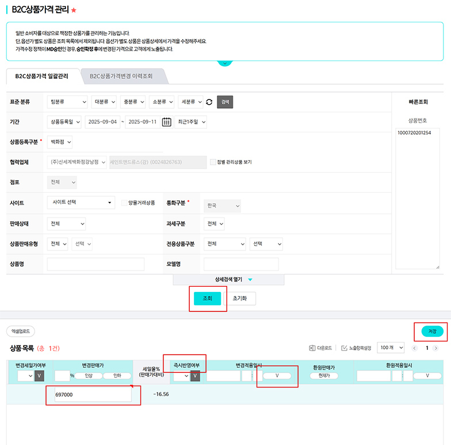
Task: Open the 최근1주일 period dropdown
Action: pyautogui.click(x=191, y=121)
